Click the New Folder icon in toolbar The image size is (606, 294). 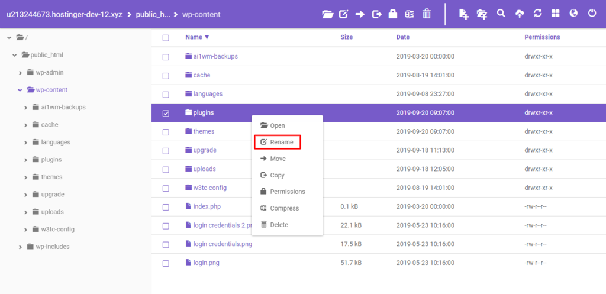[482, 14]
